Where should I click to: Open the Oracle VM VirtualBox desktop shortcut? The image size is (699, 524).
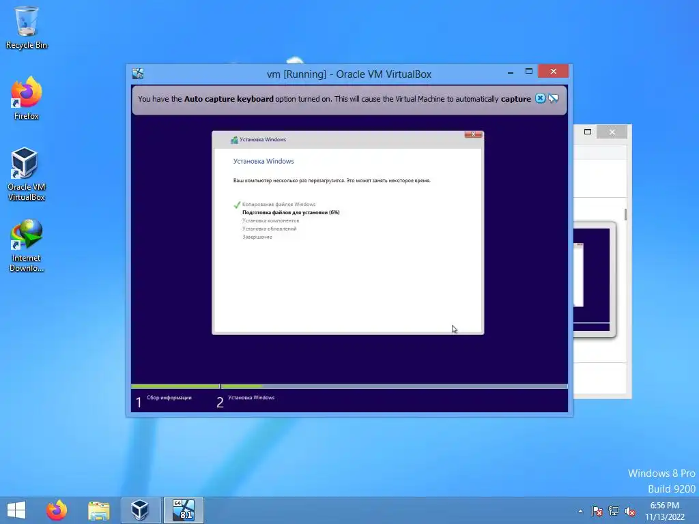click(27, 174)
